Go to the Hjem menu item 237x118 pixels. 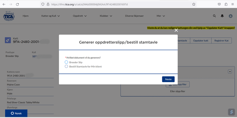coord(26,16)
